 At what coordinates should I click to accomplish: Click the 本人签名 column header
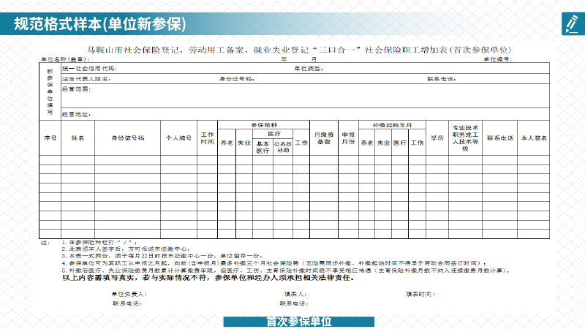coord(534,137)
